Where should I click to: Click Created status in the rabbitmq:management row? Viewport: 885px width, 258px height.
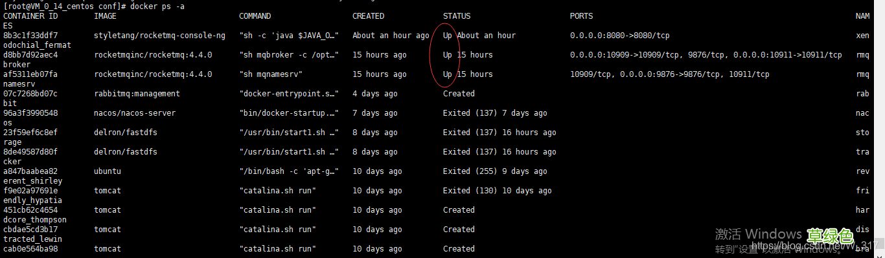(459, 94)
